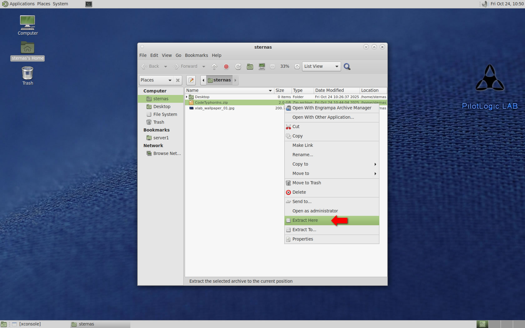This screenshot has width=525, height=328.
Task: Open the Bookmarks menu
Action: click(196, 55)
